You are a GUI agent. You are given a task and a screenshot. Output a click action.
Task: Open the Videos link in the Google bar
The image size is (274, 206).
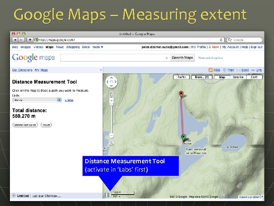[x=38, y=47]
